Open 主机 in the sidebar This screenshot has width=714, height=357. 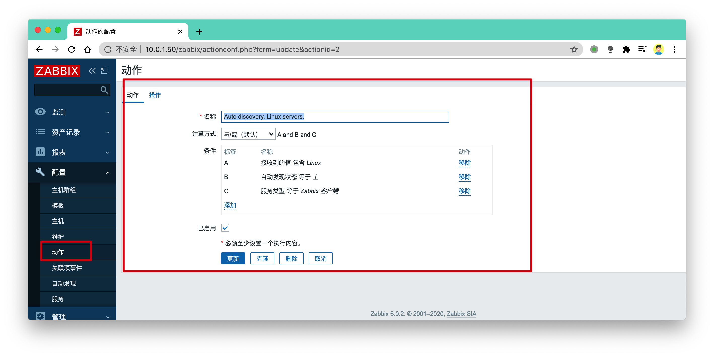[x=78, y=221]
